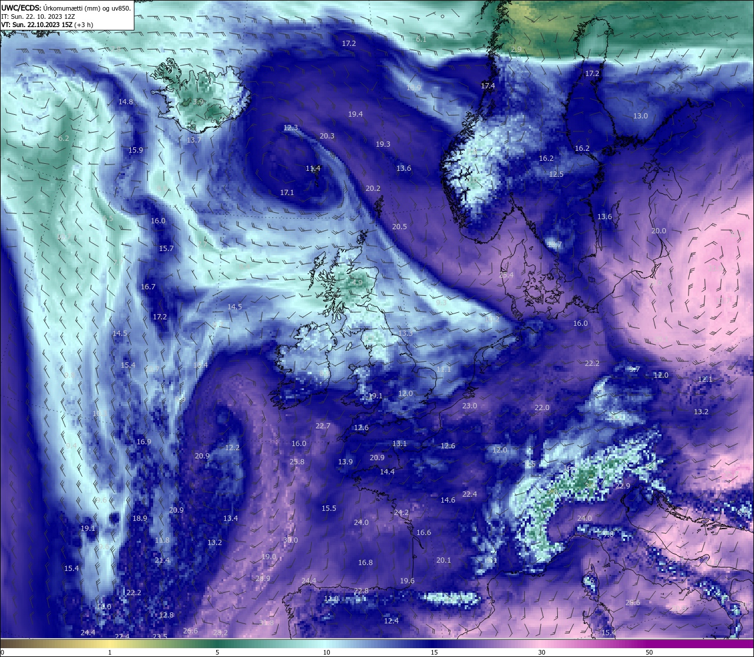Screen dimensions: 754x657
Task: Click the 15.7 value
Action: click(166, 249)
